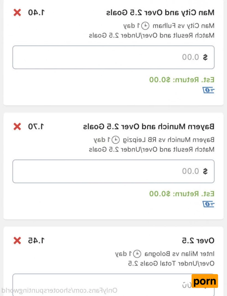Click the 1.45 odds for Over 2.5
227x296 pixels.
click(36, 241)
